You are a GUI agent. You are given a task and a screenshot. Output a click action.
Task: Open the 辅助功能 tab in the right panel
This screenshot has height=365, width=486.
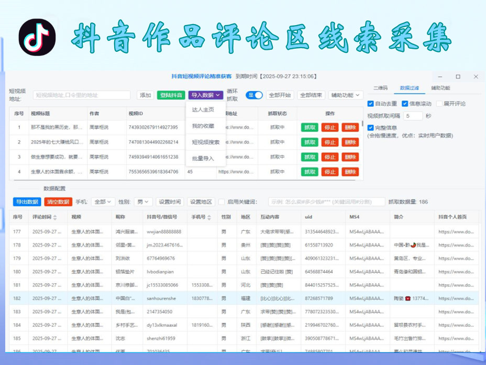(440, 88)
